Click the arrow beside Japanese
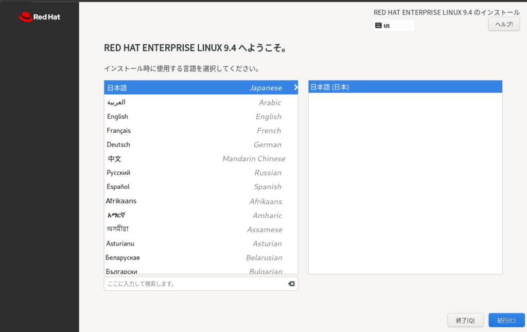 tap(295, 88)
